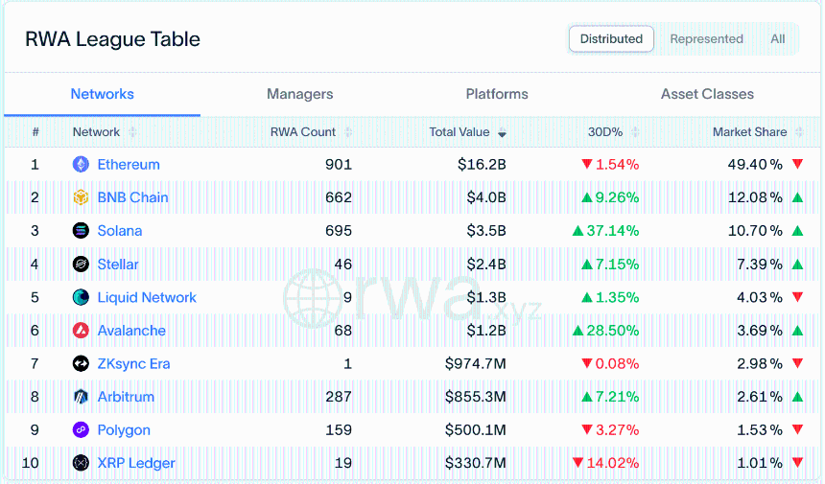This screenshot has width=825, height=484.
Task: Click the Liquid Network logo icon
Action: click(81, 297)
